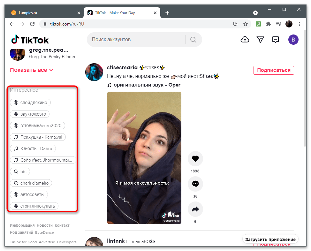Viewport: 311px width, 251px height.
Task: Open the browser extensions puzzle icon
Action: (x=268, y=24)
